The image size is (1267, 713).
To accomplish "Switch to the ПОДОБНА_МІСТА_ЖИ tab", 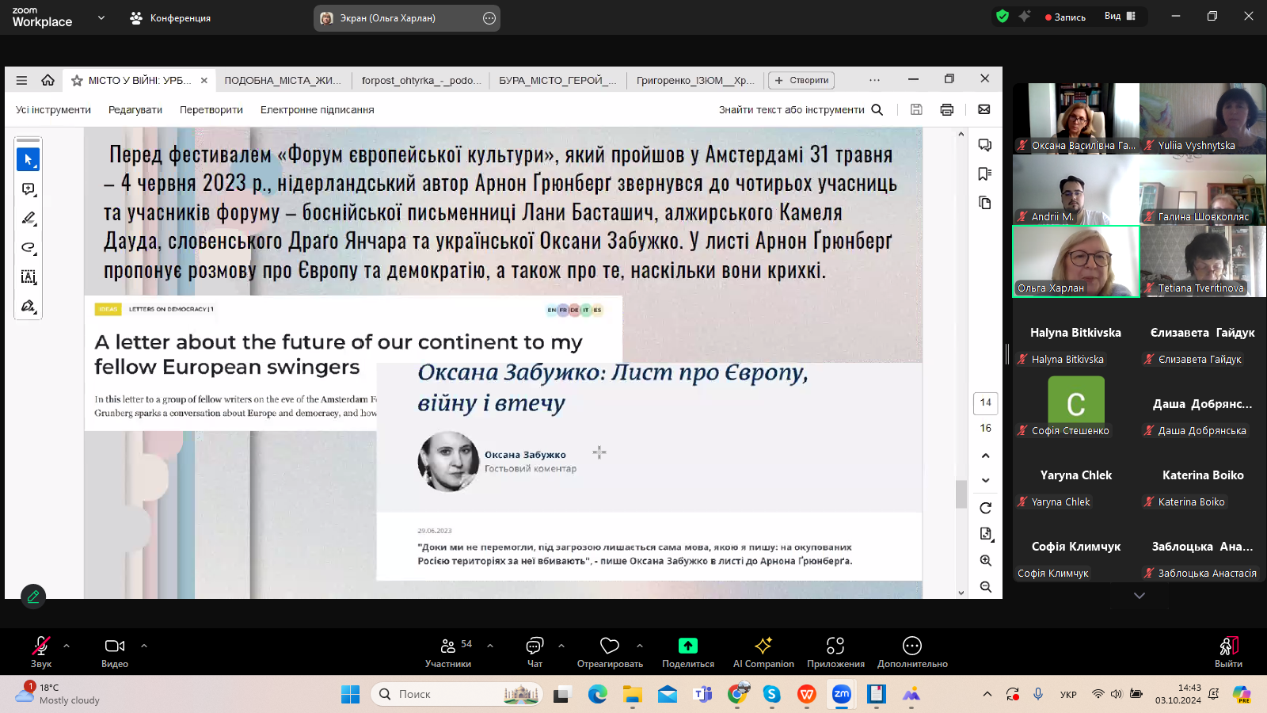I will click(x=283, y=80).
